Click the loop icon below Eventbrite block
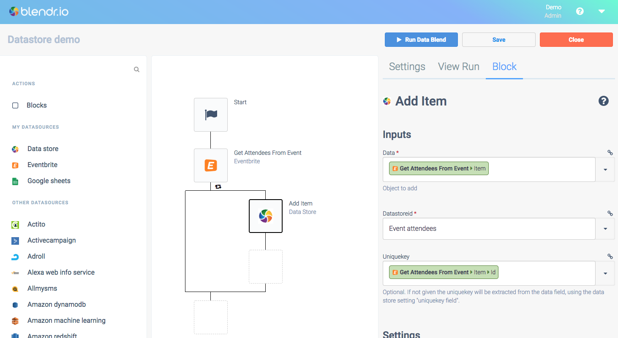The width and height of the screenshot is (618, 338). (218, 187)
